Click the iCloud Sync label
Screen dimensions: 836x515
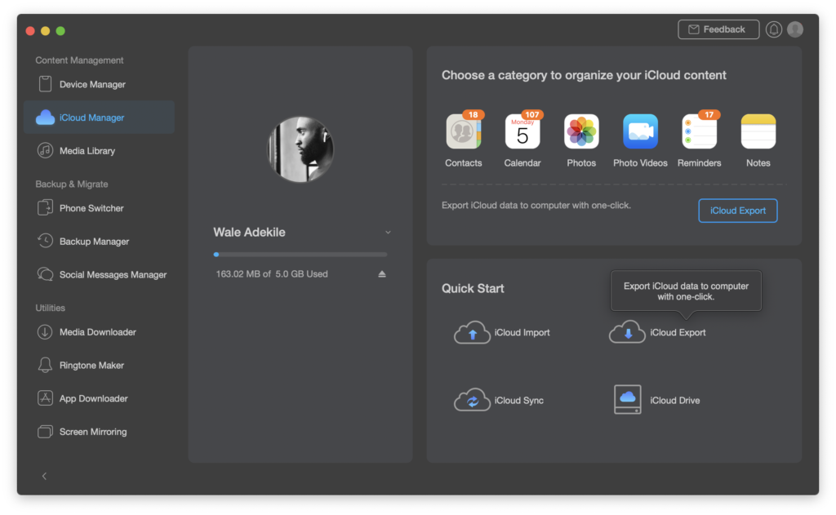pos(518,400)
